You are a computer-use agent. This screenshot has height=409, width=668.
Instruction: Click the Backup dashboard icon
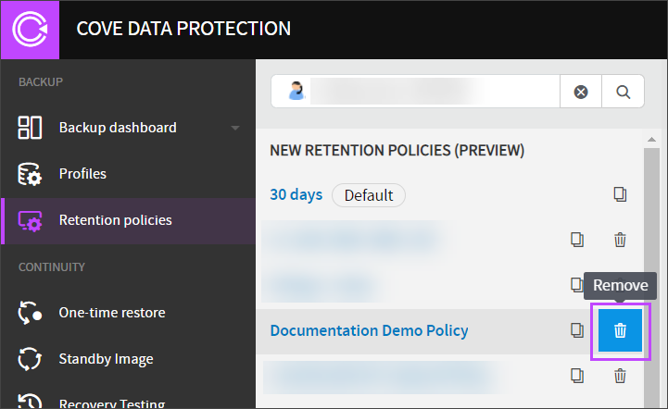click(x=30, y=128)
